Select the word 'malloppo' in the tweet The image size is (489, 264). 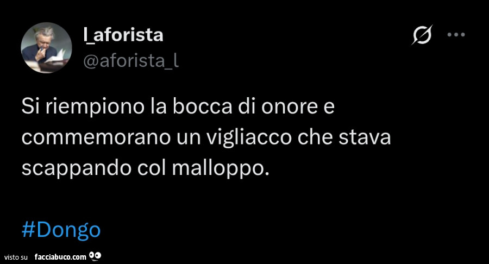click(219, 168)
